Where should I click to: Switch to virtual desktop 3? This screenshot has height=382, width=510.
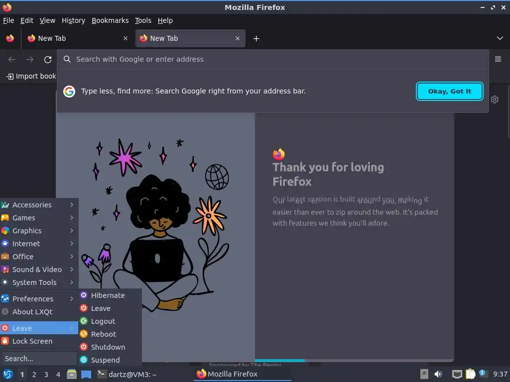(x=46, y=375)
